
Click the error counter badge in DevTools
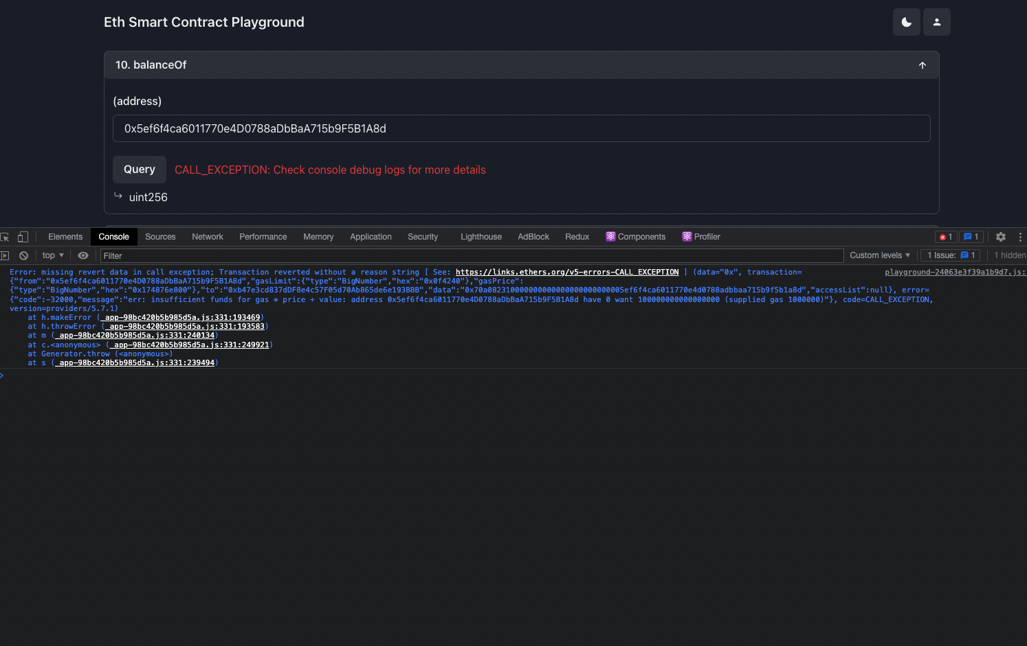(945, 236)
